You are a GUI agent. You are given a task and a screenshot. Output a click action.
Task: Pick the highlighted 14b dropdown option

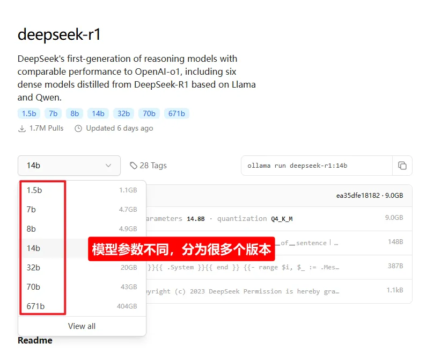[x=33, y=248]
